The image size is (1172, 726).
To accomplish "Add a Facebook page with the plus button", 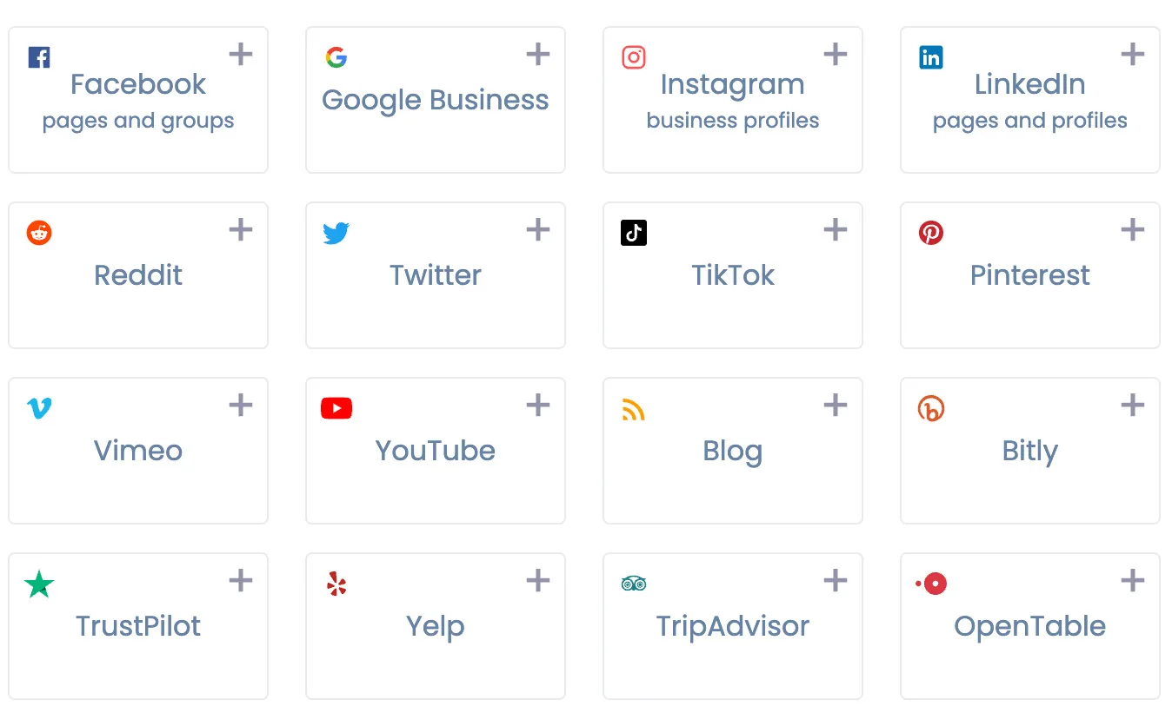I will click(x=240, y=54).
